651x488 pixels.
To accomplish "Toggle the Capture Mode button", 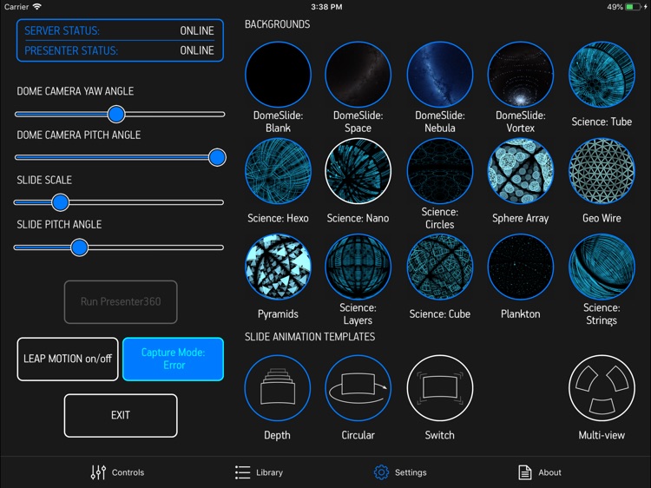I will click(x=173, y=359).
